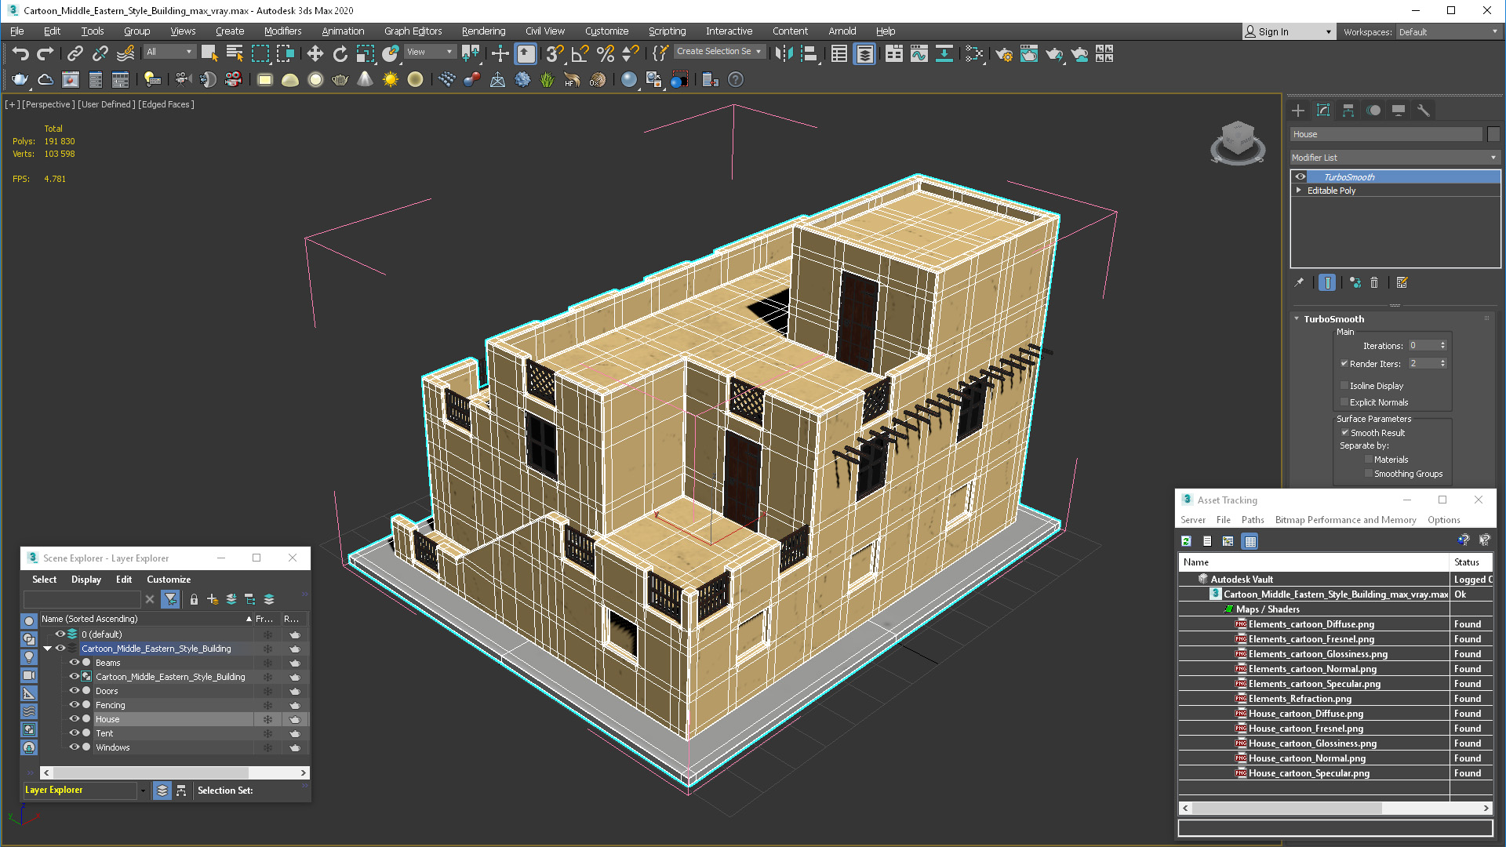This screenshot has width=1506, height=847.
Task: Open the Modifier List dropdown
Action: 1395,158
